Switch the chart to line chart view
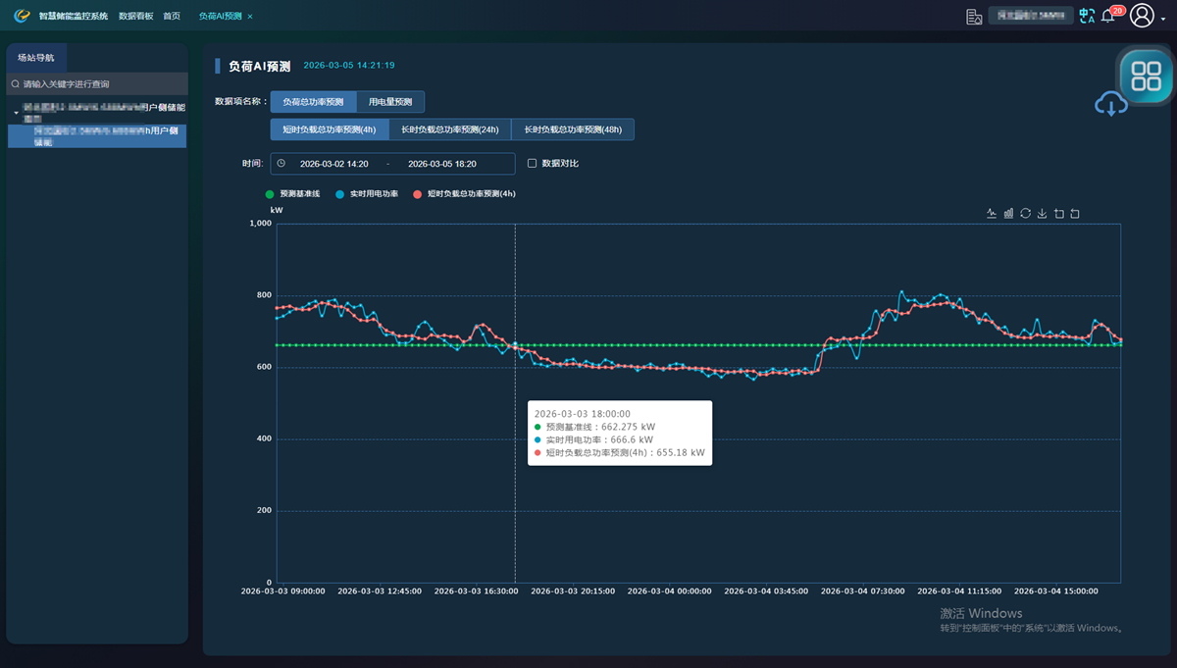Screen dimensions: 1177x668 [x=992, y=213]
